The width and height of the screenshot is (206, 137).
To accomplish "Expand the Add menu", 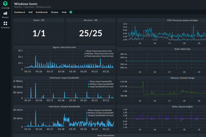I will point(30,12).
